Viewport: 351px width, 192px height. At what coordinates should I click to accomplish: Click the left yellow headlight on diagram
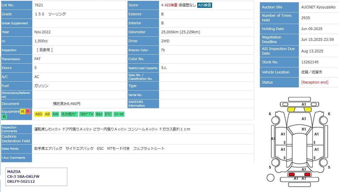coord(291,110)
